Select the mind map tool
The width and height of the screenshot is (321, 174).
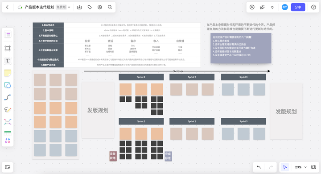pos(8,122)
